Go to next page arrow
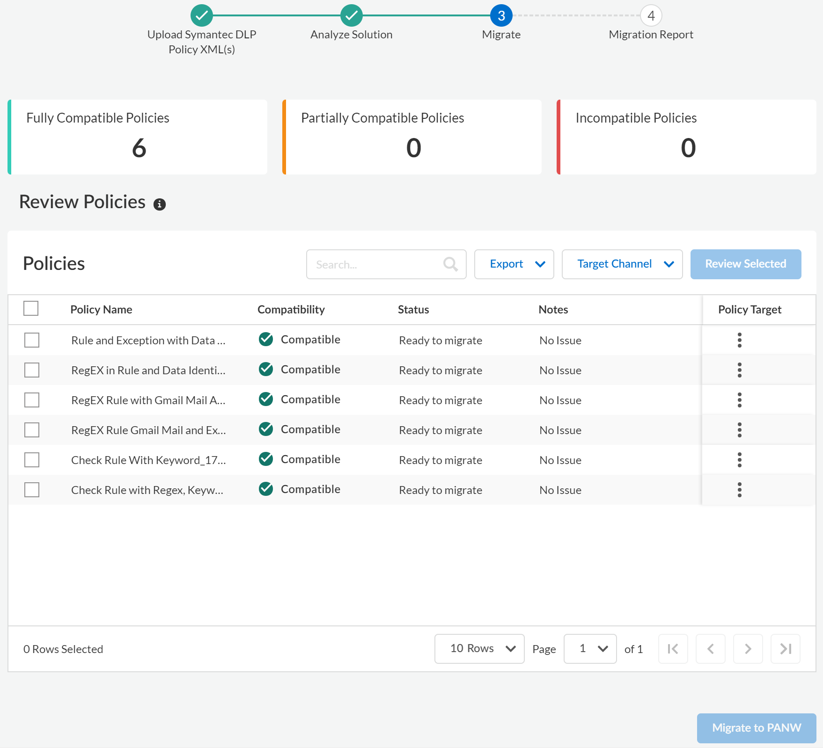Screen dimensions: 823x748 [x=748, y=649]
